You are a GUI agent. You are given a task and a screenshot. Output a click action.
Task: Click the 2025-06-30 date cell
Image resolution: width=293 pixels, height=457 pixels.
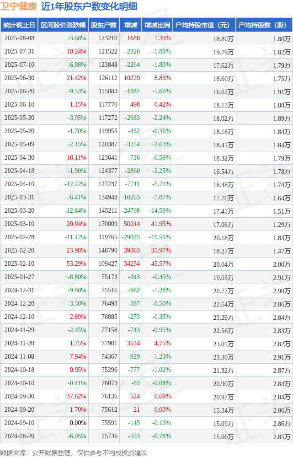click(x=19, y=78)
